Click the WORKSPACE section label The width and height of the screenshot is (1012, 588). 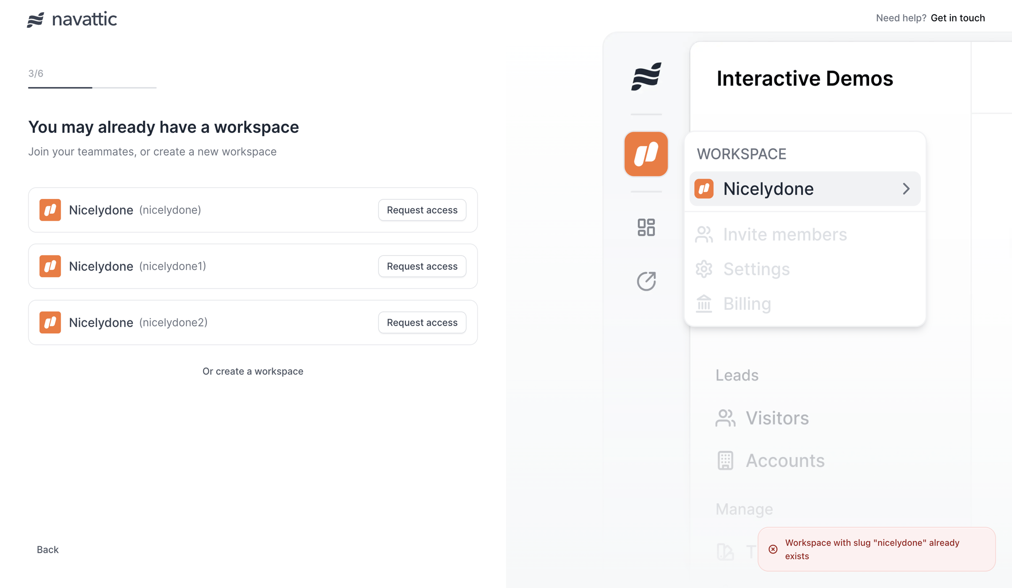tap(741, 154)
